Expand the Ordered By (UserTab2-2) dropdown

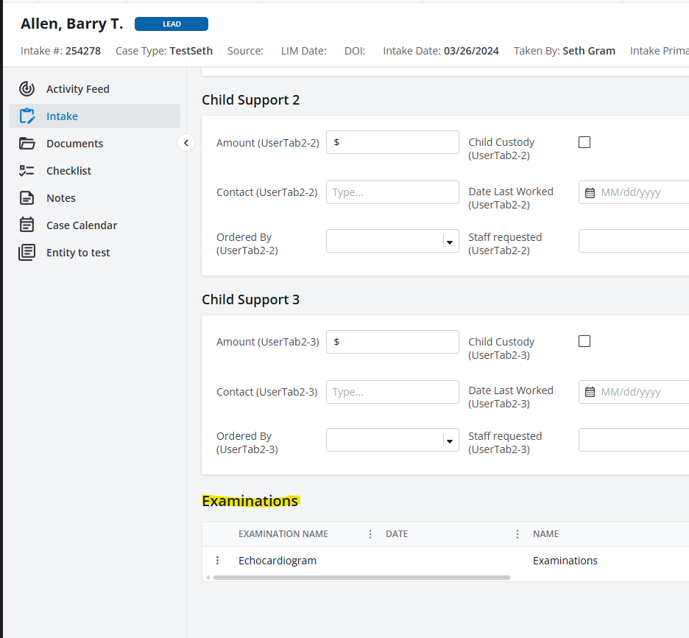click(x=450, y=242)
